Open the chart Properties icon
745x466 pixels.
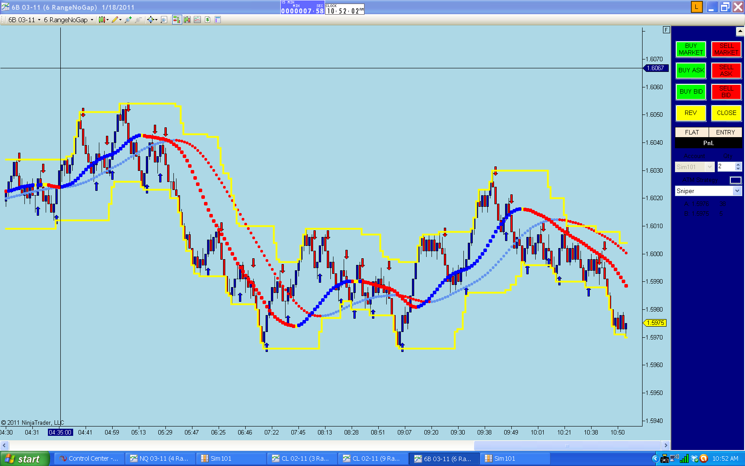(218, 20)
